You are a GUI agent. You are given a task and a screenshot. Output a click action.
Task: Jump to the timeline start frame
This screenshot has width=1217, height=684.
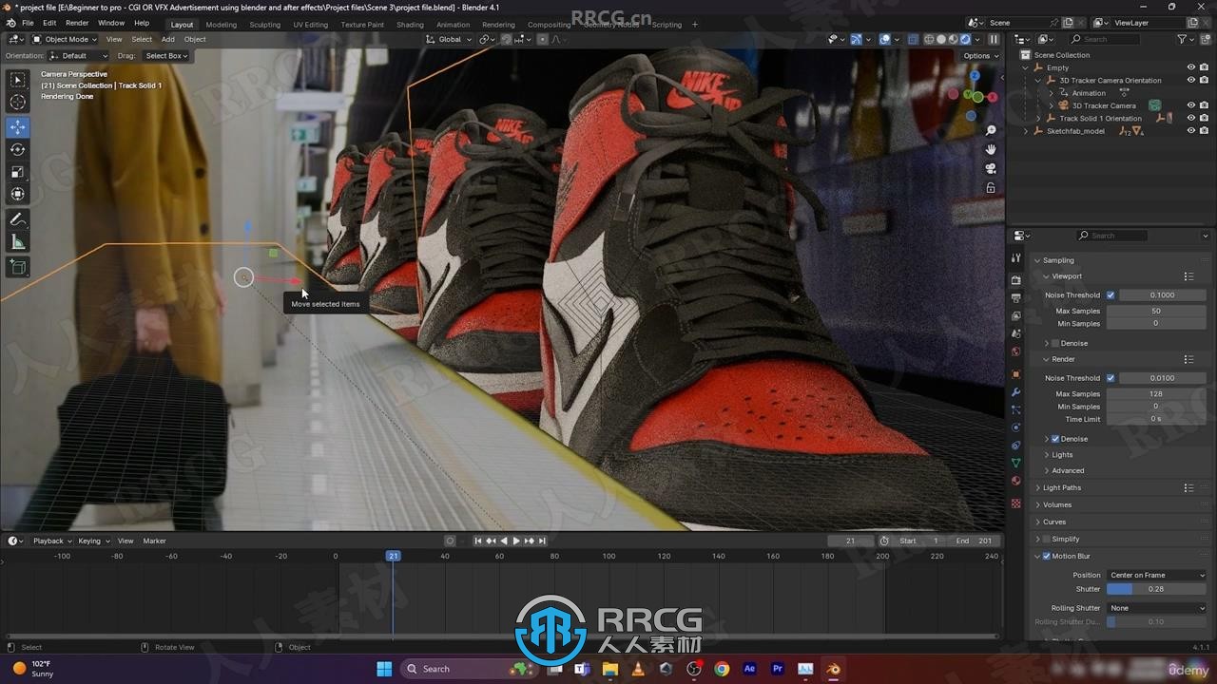pyautogui.click(x=478, y=541)
